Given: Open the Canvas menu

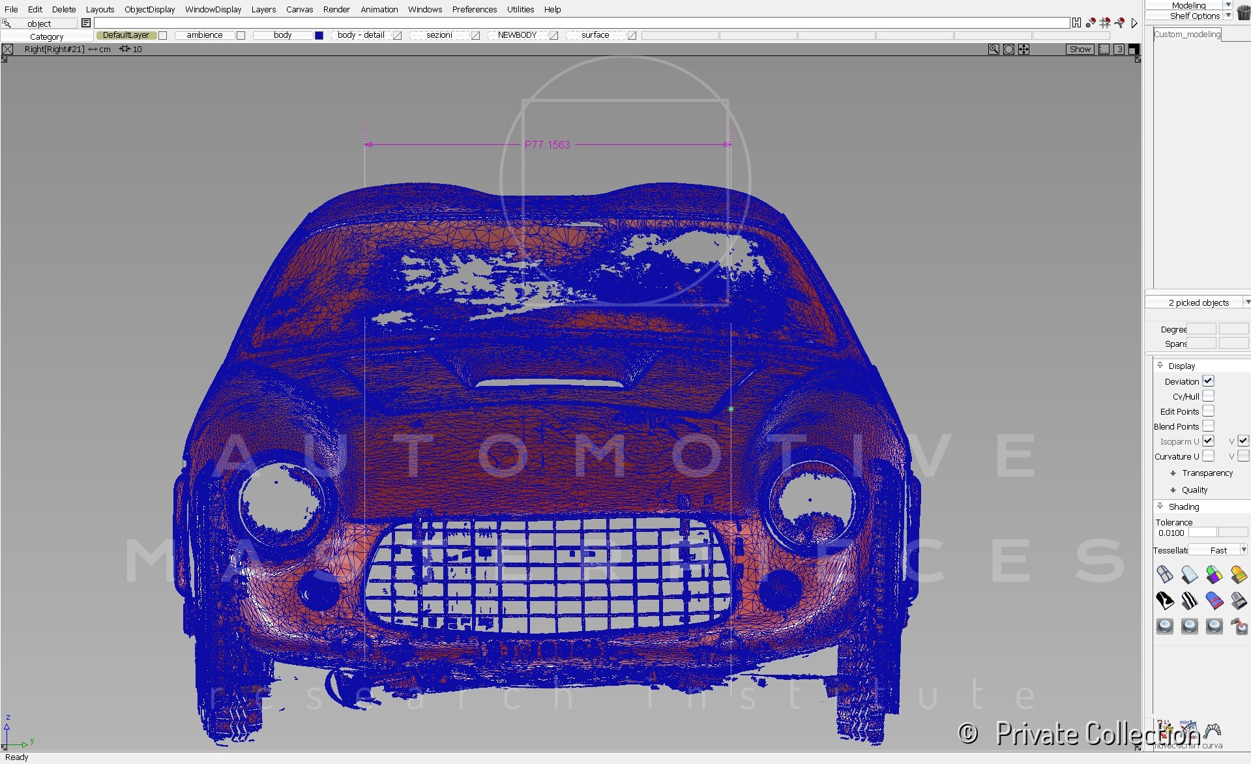Looking at the screenshot, I should 299,9.
